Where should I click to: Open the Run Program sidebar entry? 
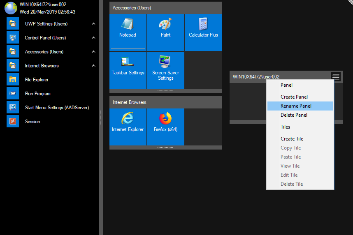[37, 94]
